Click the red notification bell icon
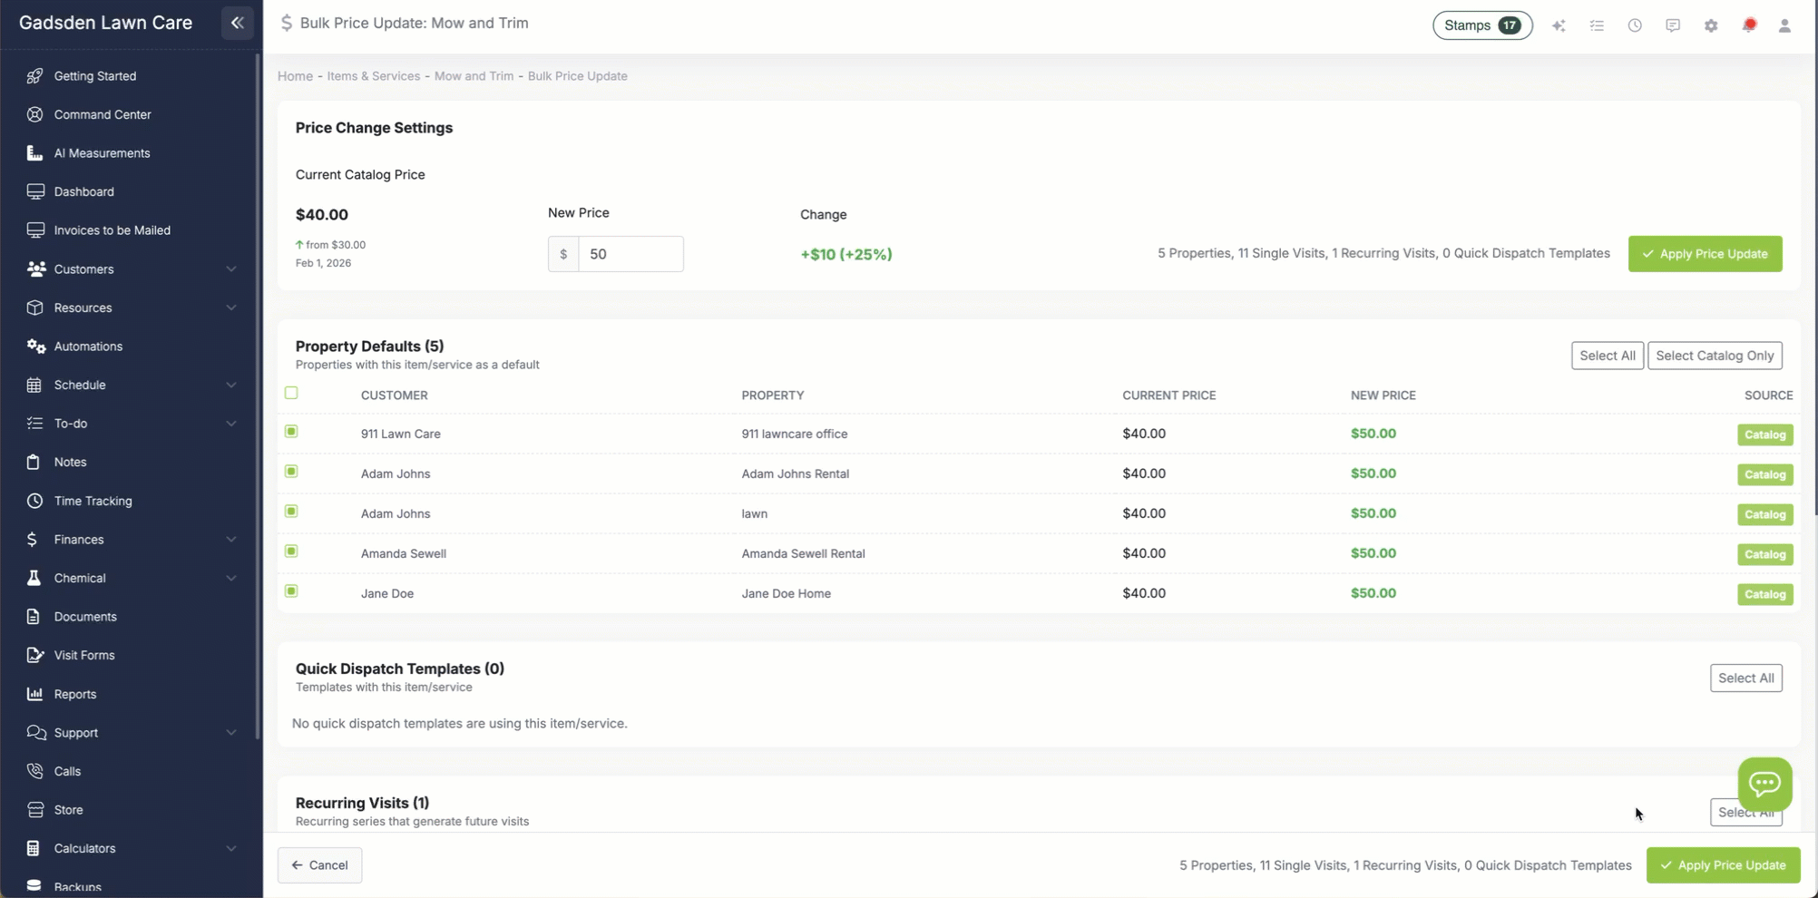 (1749, 25)
